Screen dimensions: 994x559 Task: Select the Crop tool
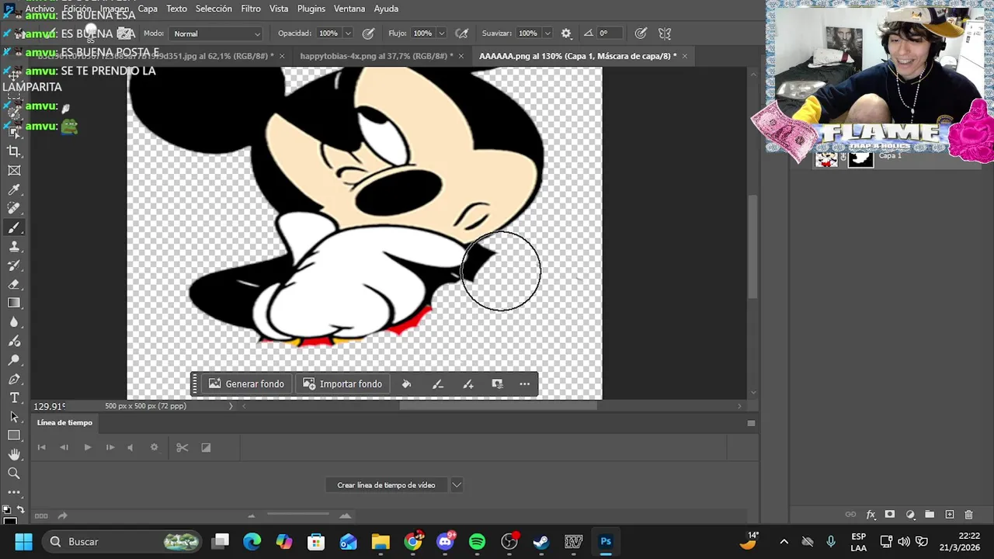14,151
